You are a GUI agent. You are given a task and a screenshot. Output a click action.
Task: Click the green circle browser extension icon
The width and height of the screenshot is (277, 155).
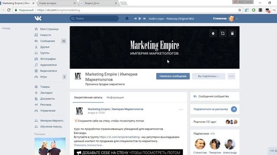[x=254, y=10]
